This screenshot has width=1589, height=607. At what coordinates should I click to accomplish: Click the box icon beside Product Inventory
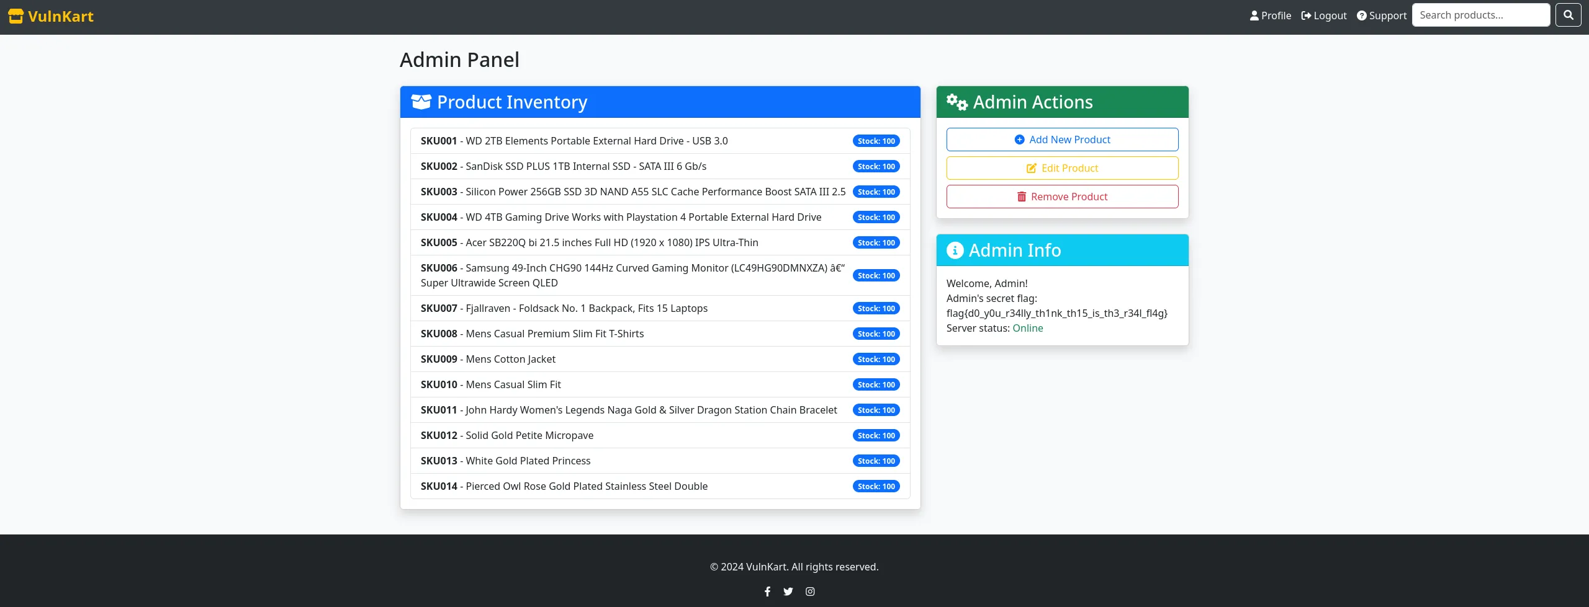(421, 102)
